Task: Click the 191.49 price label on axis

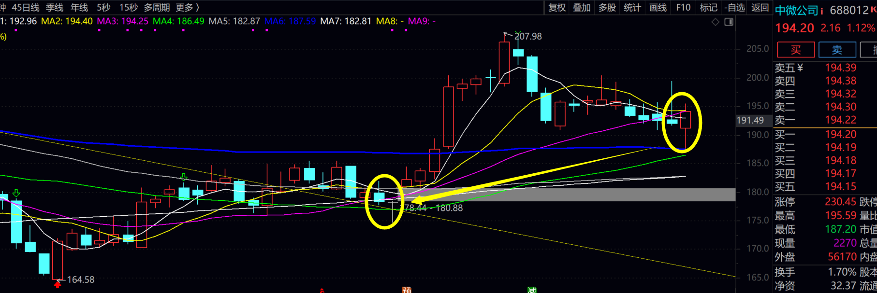Action: [x=750, y=120]
